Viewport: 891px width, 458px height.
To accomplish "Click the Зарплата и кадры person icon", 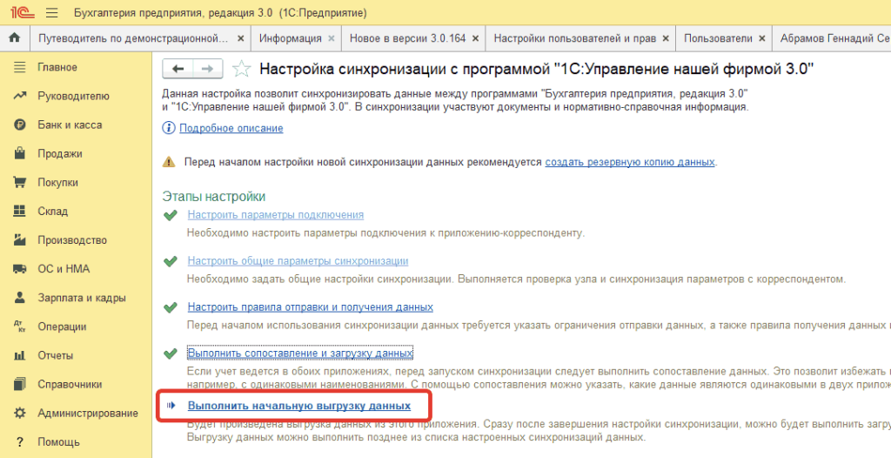I will coord(20,298).
